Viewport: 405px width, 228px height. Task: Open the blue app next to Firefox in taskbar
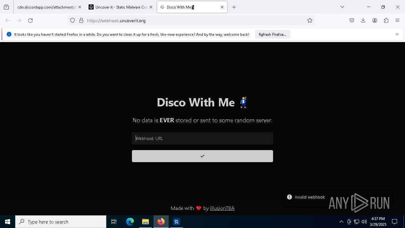177,222
